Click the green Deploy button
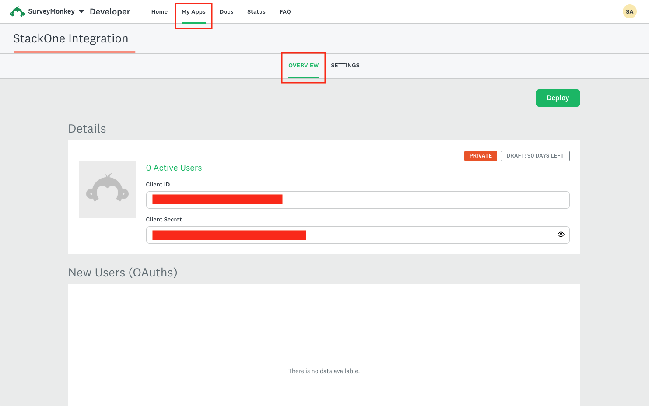 tap(558, 98)
